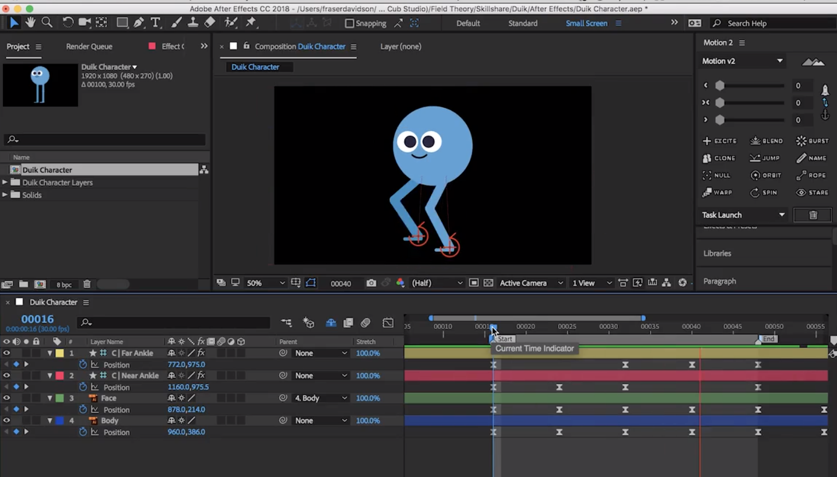
Task: Click the Paragraph panel label
Action: click(x=719, y=281)
